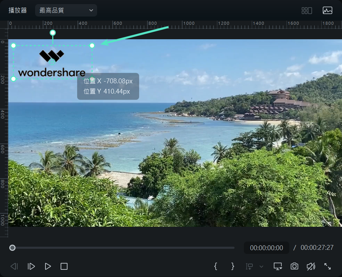The image size is (342, 277).
Task: Set the mark-in point with the brace icon
Action: click(x=216, y=266)
